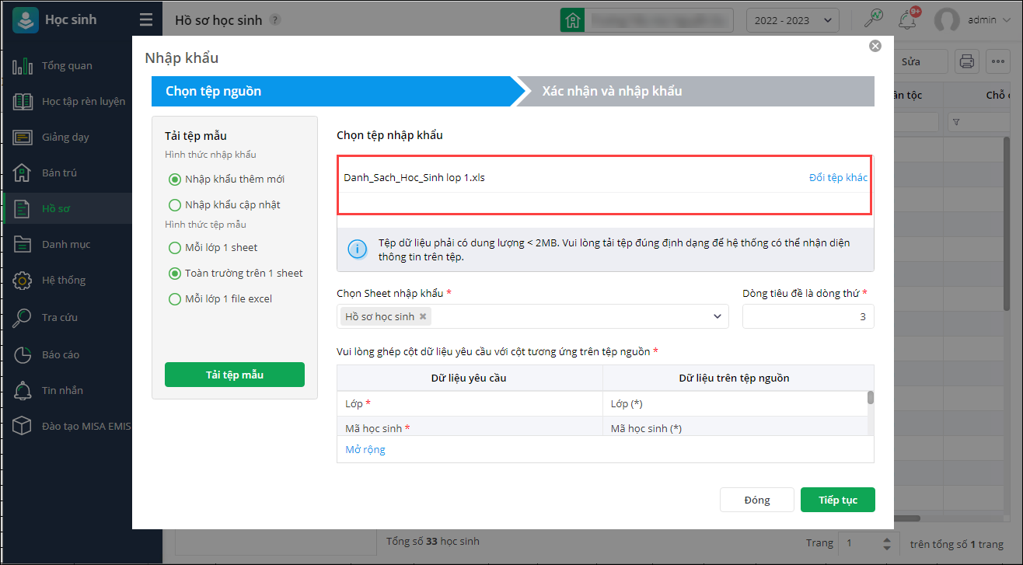
Task: Select Nhập khẩu cập nhật radio option
Action: 175,205
